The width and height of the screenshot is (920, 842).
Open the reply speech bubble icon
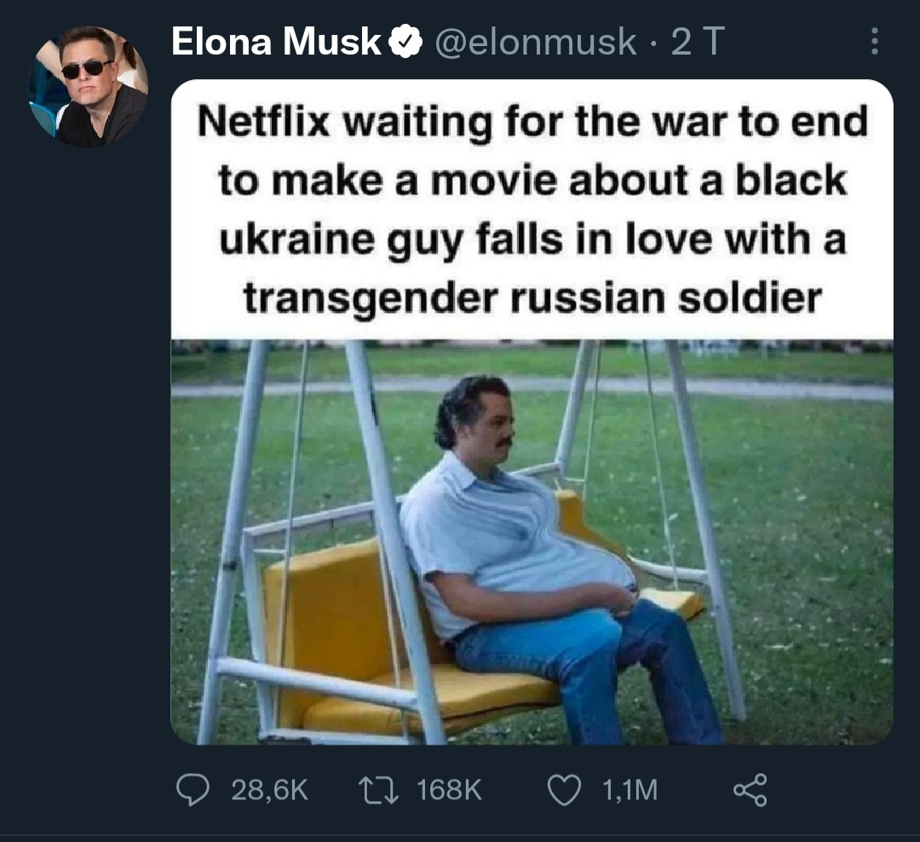[193, 790]
